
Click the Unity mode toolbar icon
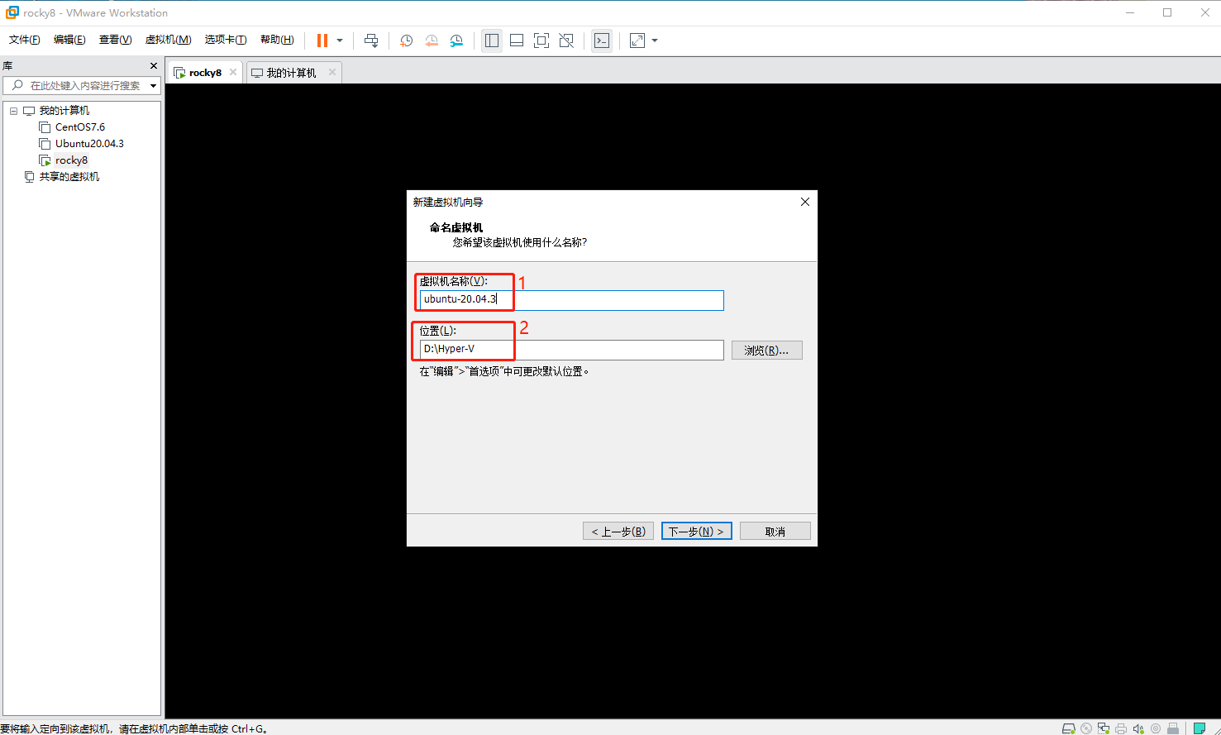point(566,41)
